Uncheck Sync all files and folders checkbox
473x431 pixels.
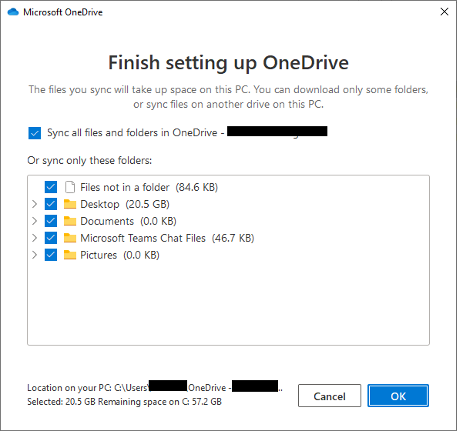(35, 133)
